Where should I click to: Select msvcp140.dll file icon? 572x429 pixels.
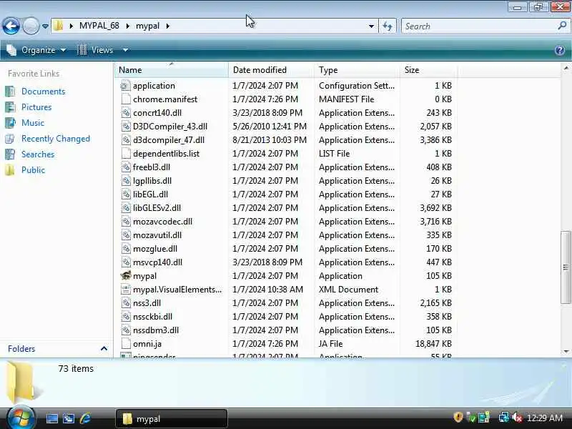pyautogui.click(x=125, y=262)
